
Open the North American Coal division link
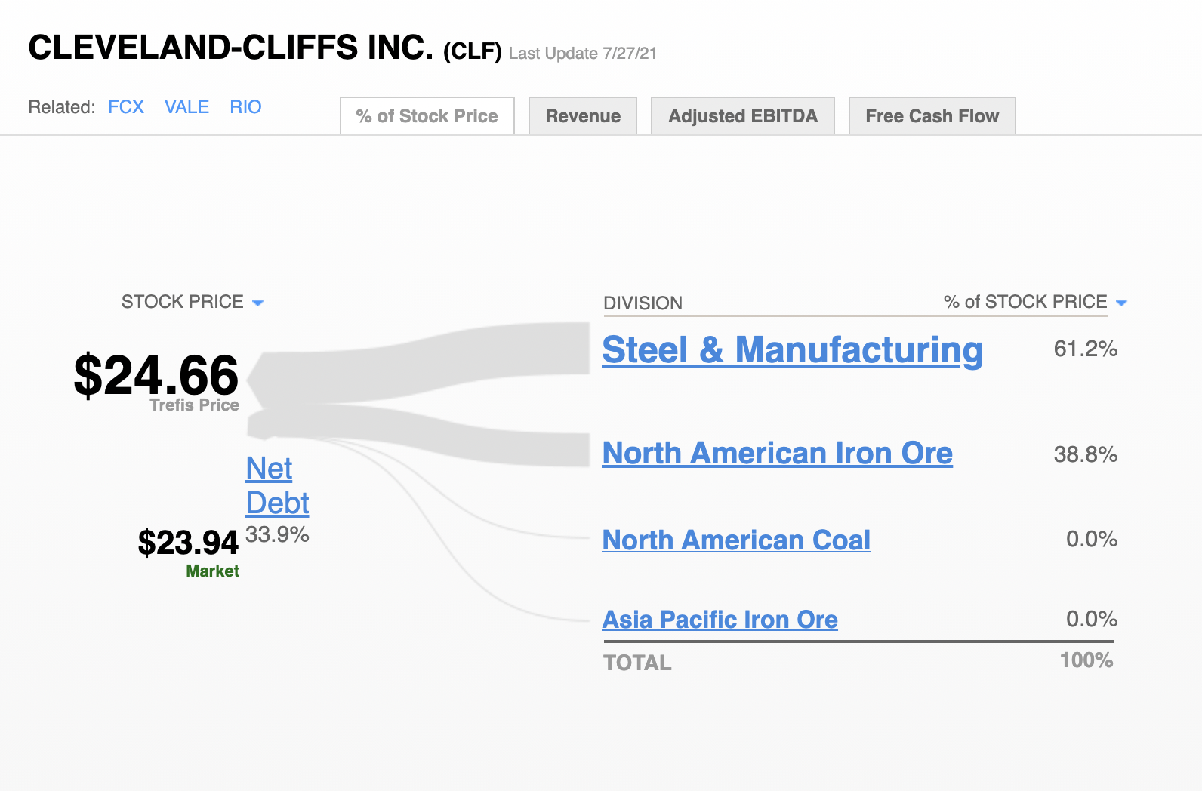(x=736, y=540)
